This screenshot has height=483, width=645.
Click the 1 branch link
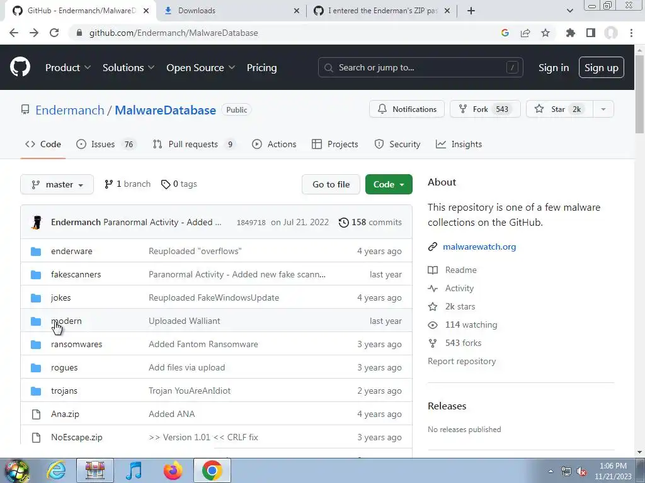pyautogui.click(x=127, y=184)
